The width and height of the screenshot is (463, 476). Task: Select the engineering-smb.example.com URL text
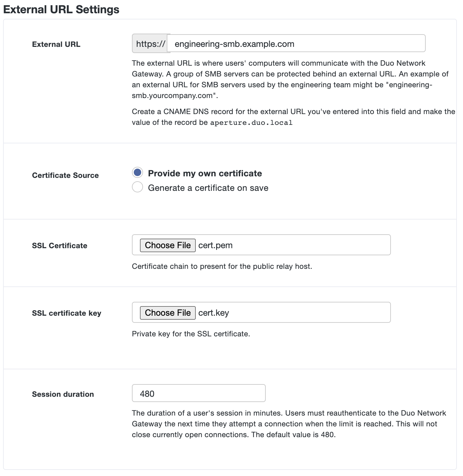234,43
